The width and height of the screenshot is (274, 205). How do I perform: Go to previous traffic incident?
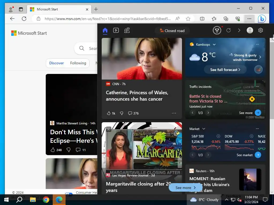click(x=192, y=113)
